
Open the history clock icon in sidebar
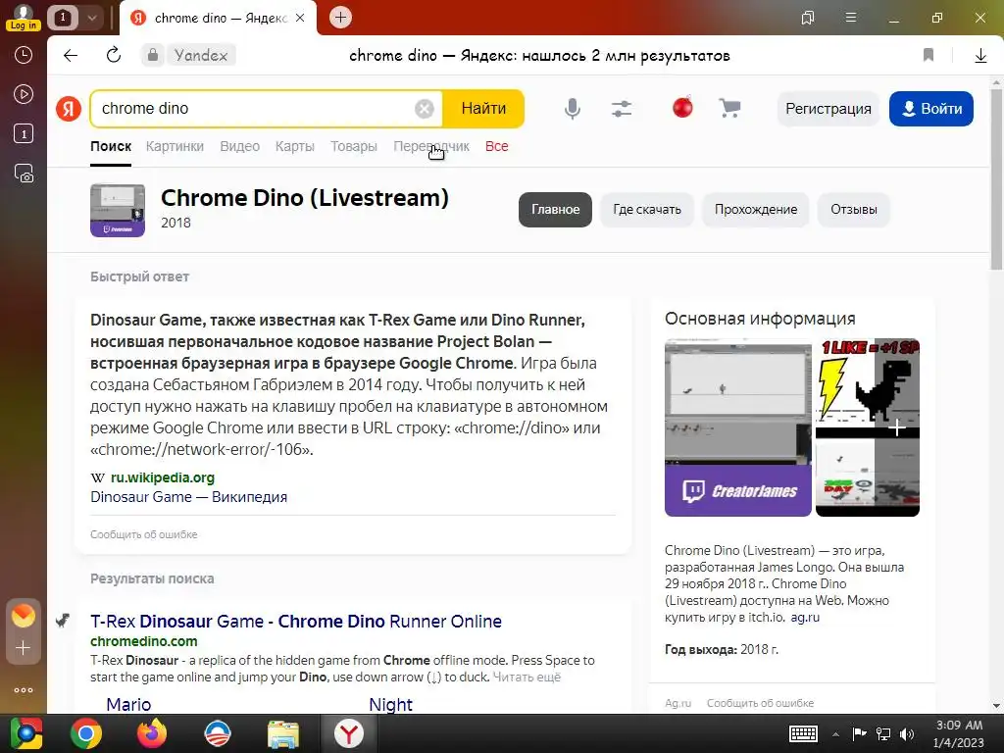[x=24, y=55]
